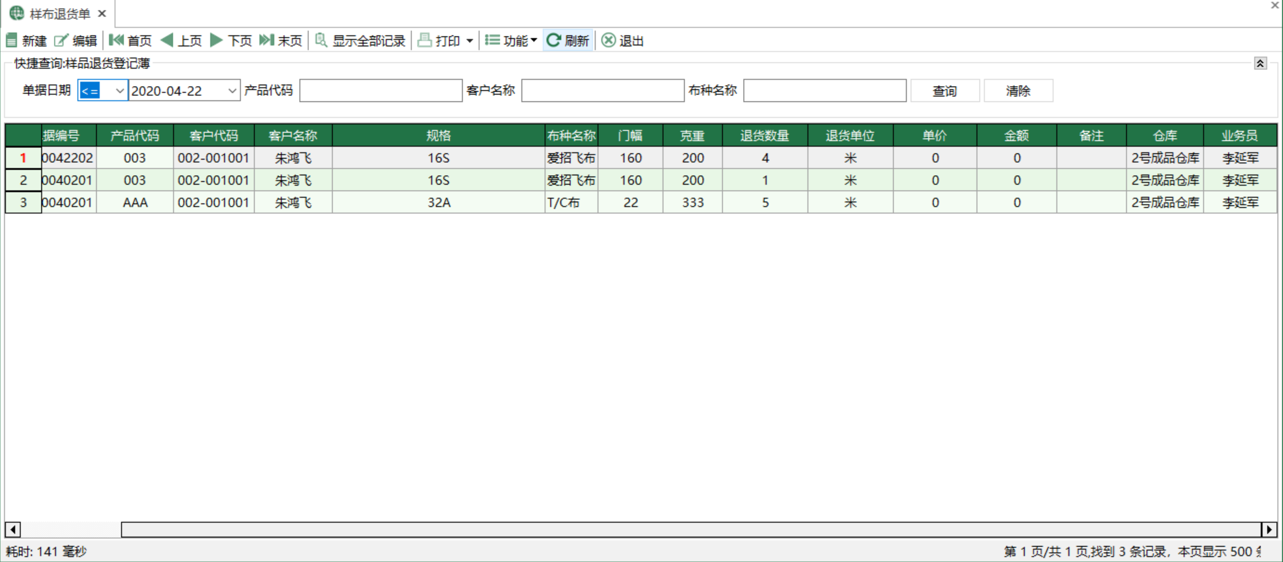Open the 打印 dropdown arrow
Viewport: 1283px width, 562px height.
coord(469,41)
